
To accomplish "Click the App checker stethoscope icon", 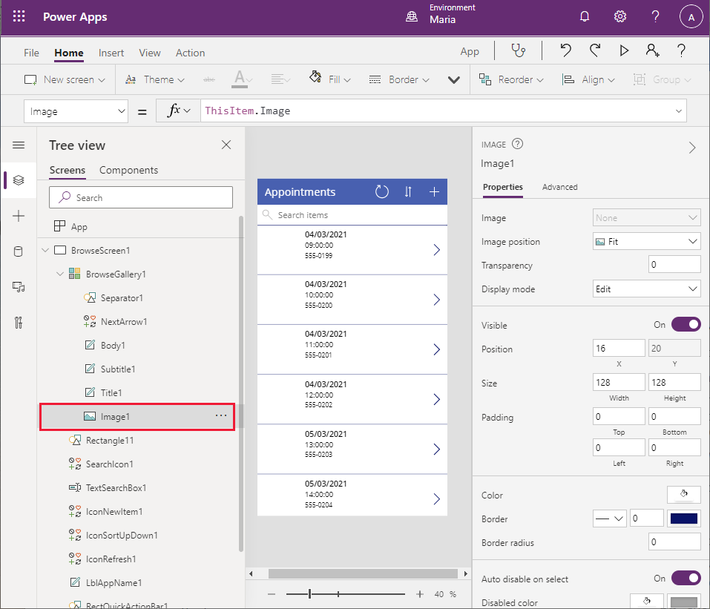I will 518,50.
